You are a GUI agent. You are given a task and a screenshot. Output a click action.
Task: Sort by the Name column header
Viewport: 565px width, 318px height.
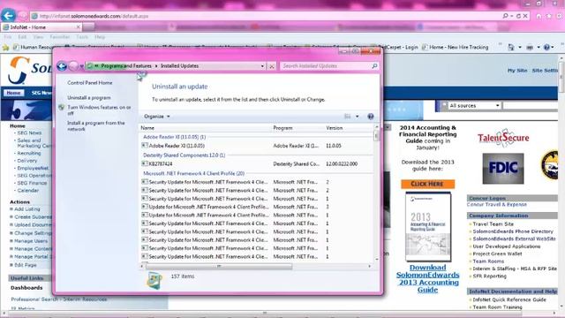pyautogui.click(x=147, y=128)
